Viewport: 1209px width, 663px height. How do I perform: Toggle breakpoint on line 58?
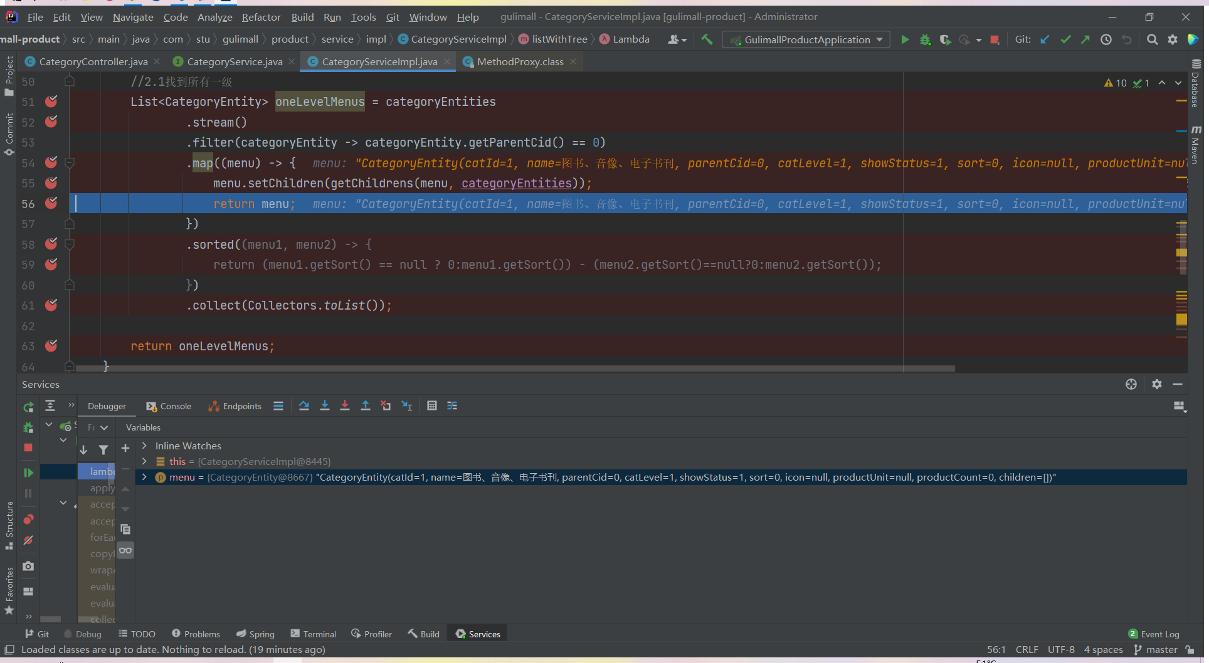pos(51,244)
